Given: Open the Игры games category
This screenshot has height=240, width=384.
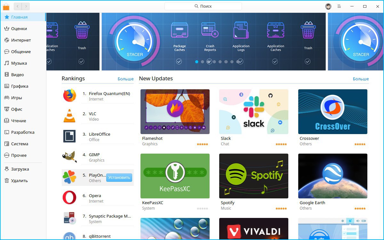Looking at the screenshot, I should 23,98.
